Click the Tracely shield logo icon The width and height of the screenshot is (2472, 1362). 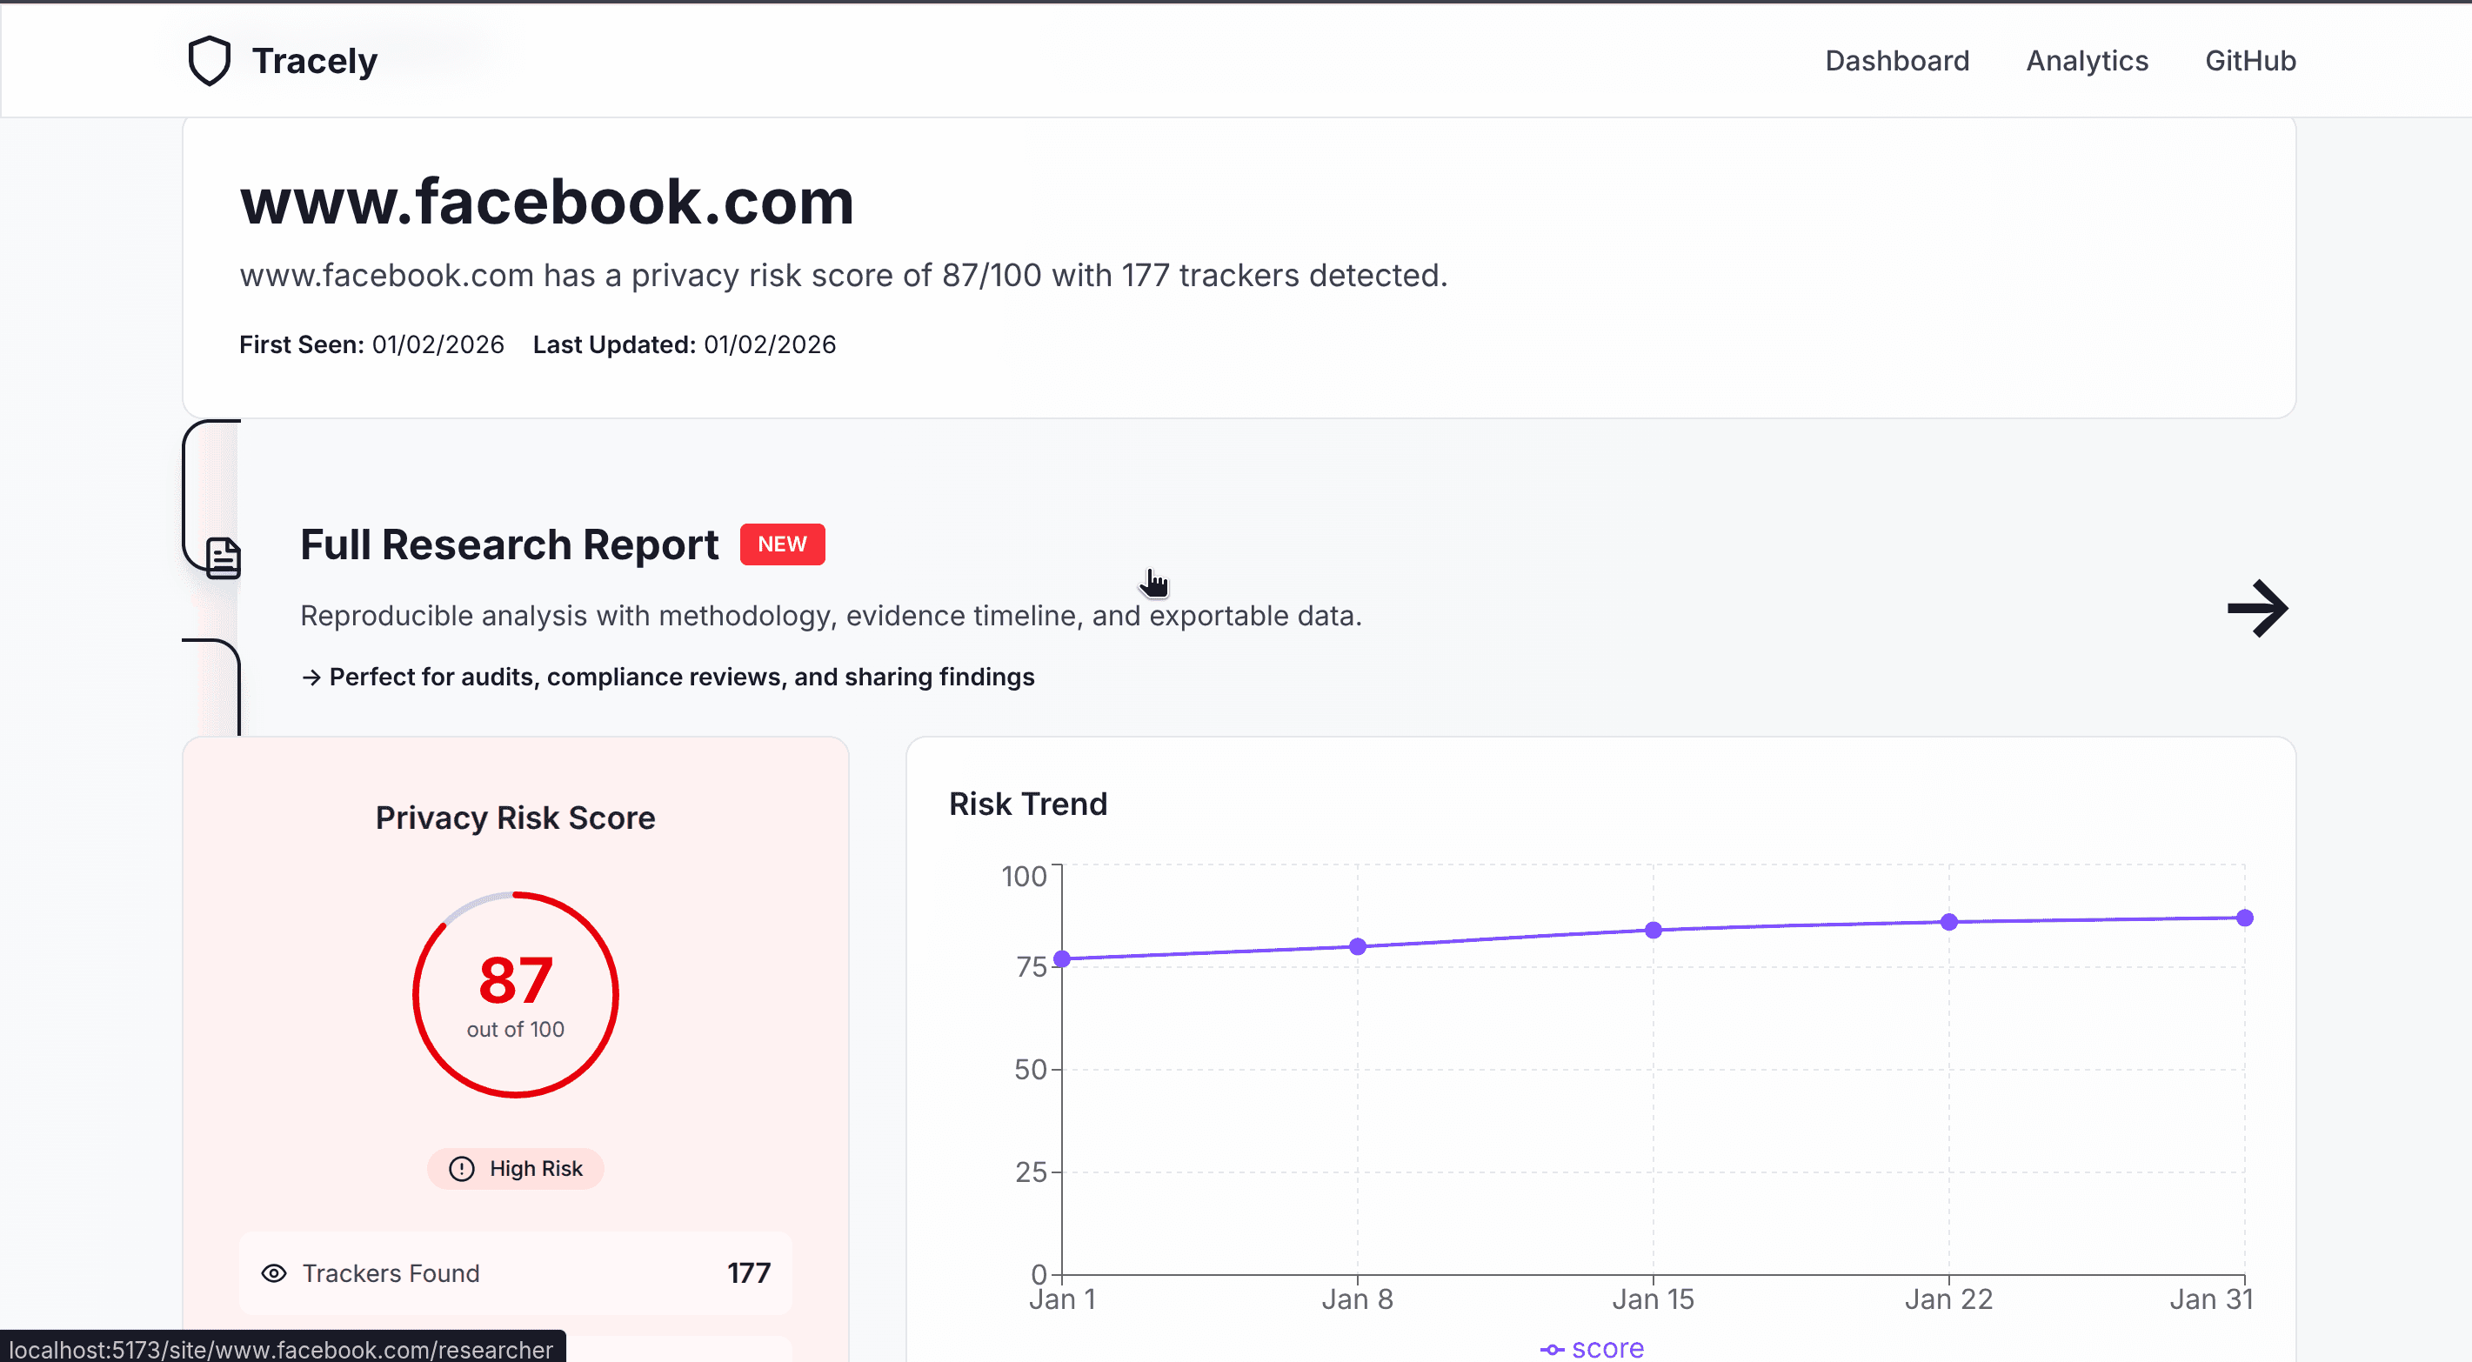pos(210,61)
